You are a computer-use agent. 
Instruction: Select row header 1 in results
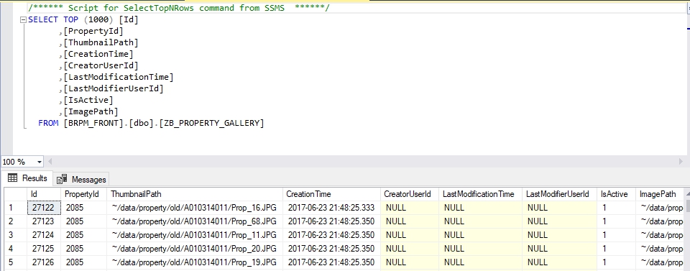point(16,207)
